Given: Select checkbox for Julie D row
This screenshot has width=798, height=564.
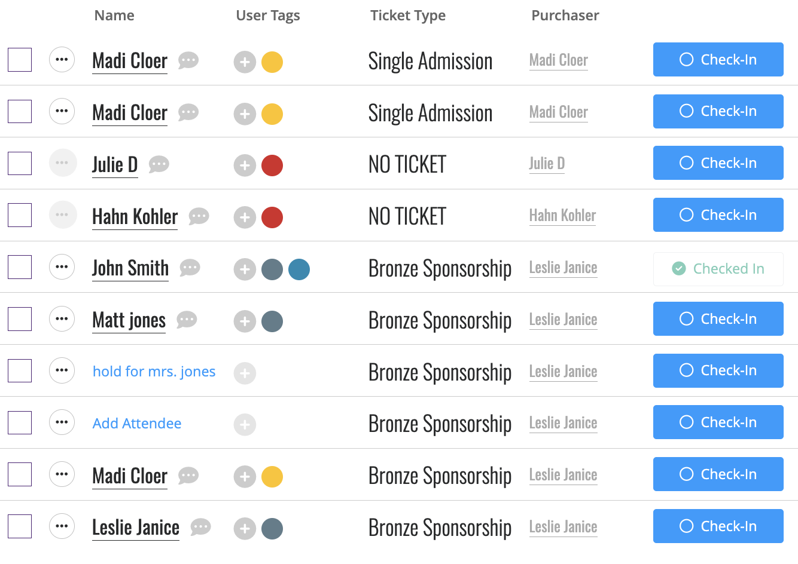Looking at the screenshot, I should [x=20, y=164].
